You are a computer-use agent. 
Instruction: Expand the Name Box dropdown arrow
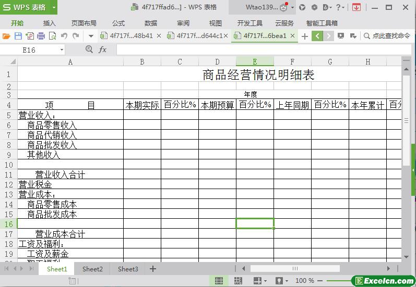click(62, 50)
